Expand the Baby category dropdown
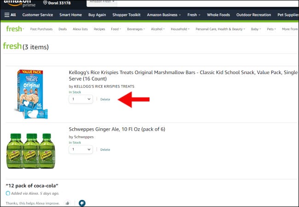Image resolution: width=299 pixels, height=207 pixels. tap(256, 29)
